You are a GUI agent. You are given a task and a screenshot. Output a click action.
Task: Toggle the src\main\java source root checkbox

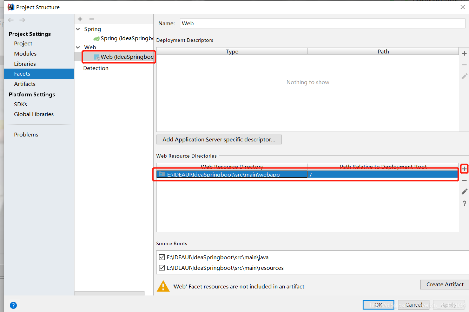(162, 257)
